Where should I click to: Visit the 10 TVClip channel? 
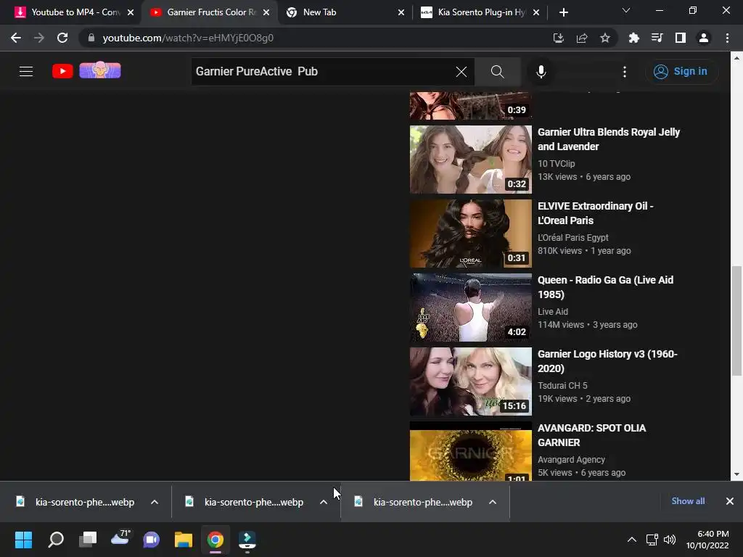tap(556, 163)
